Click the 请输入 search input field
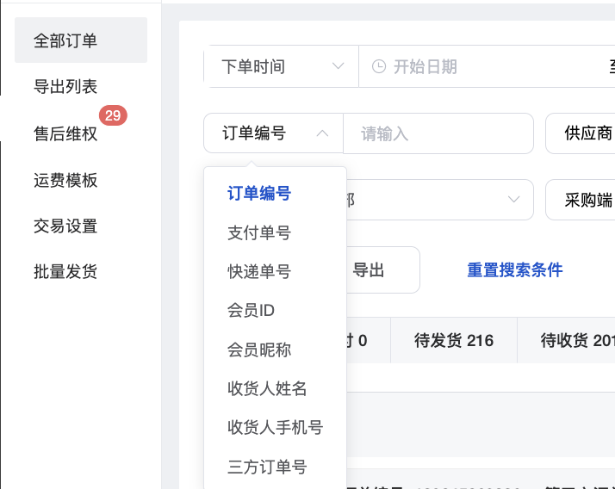Viewport: 615px width, 489px height. pyautogui.click(x=438, y=133)
